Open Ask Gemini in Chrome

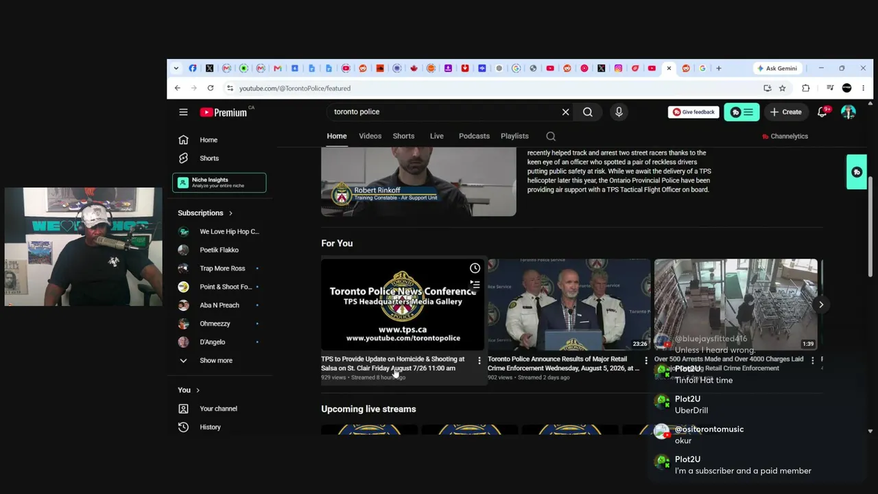tap(777, 69)
